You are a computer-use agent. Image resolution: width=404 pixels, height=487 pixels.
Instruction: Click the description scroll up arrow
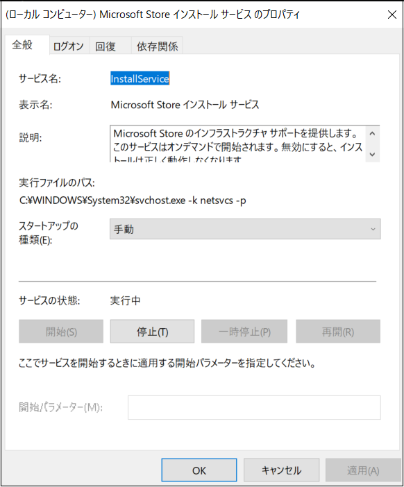[372, 134]
